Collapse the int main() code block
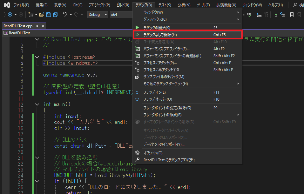 (x=37, y=104)
